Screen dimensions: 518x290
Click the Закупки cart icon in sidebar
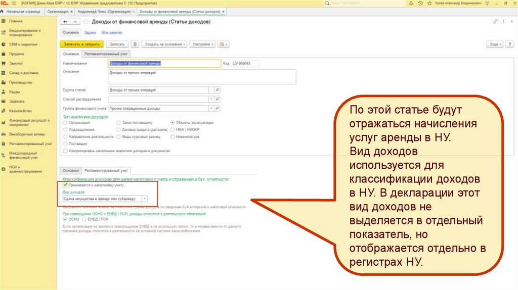coord(4,63)
